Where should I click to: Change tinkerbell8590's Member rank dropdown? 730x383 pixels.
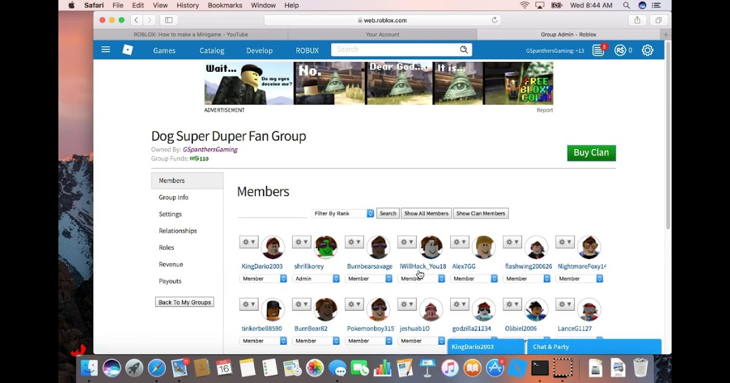[x=263, y=341]
